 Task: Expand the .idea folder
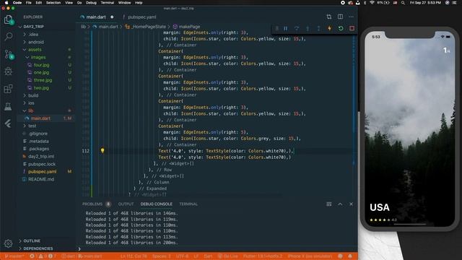(x=25, y=34)
